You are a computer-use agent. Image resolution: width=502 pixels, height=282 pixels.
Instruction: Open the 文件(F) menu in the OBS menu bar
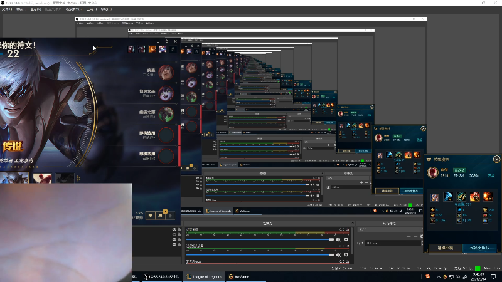[7, 9]
